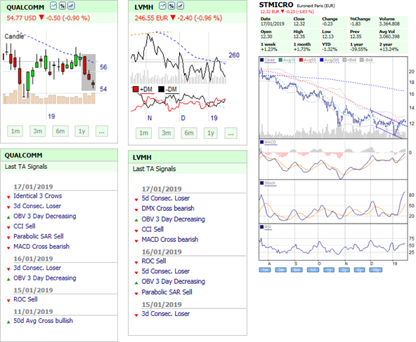The image size is (416, 342).
Task: Open QUALCOMM CCI Sell signal
Action: tap(25, 226)
